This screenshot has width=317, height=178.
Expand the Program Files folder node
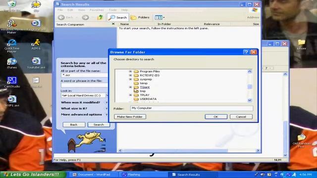(x=130, y=71)
